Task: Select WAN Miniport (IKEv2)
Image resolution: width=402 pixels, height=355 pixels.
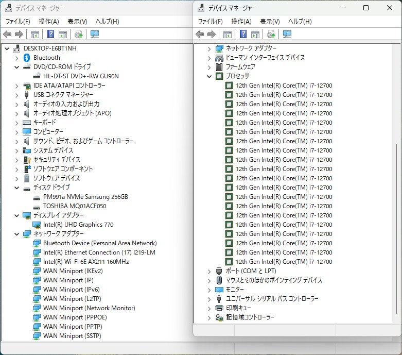Action: point(73,271)
